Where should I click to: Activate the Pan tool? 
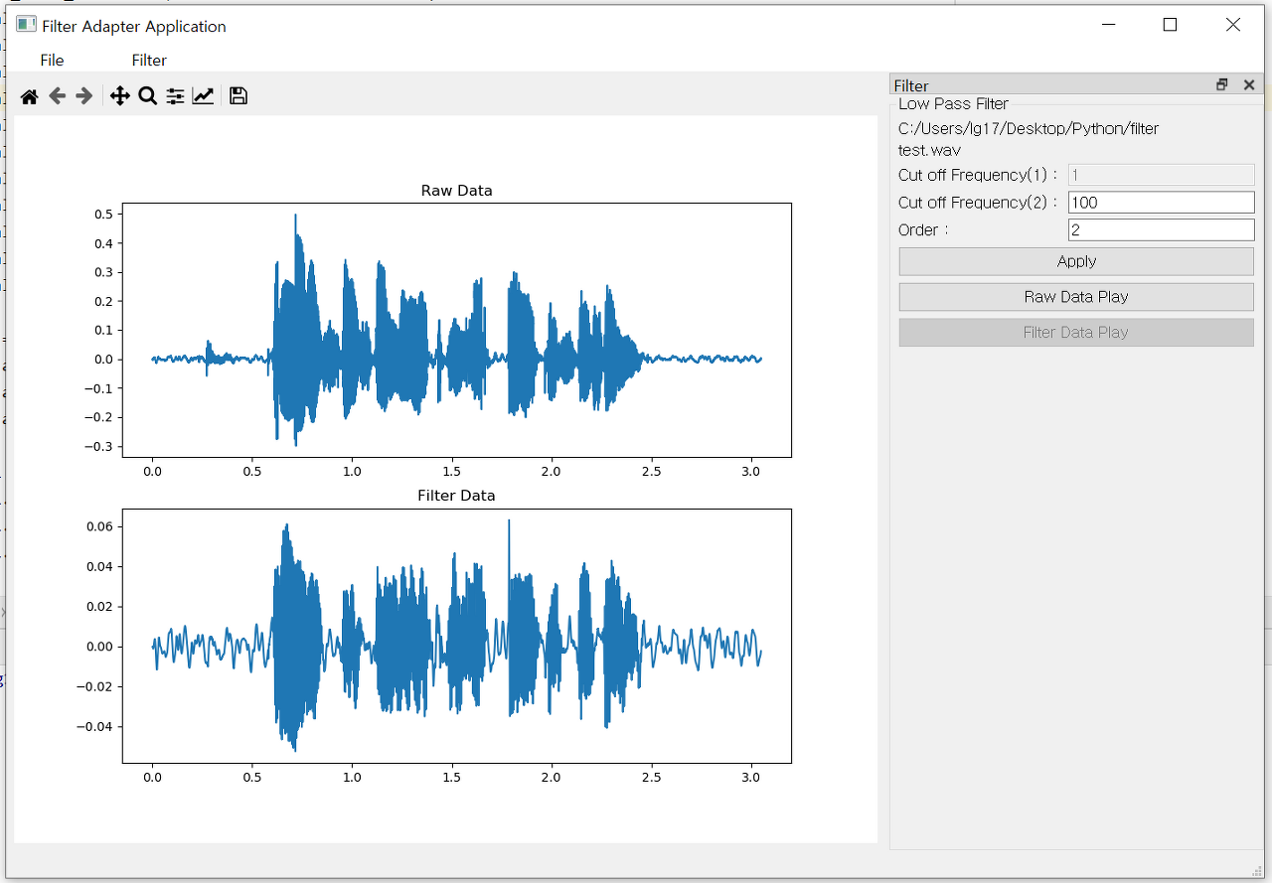[119, 95]
